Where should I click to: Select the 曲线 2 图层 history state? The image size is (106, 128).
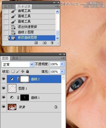tap(29, 32)
